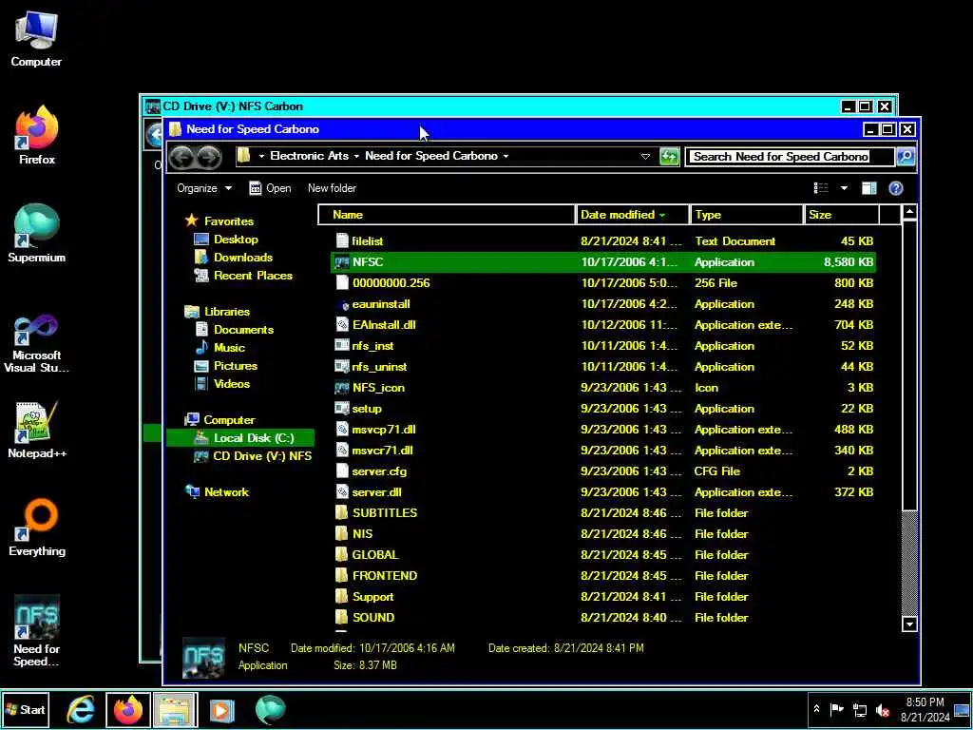This screenshot has width=973, height=730.
Task: Expand the Electronic Arts breadcrumb arrow
Action: click(357, 157)
